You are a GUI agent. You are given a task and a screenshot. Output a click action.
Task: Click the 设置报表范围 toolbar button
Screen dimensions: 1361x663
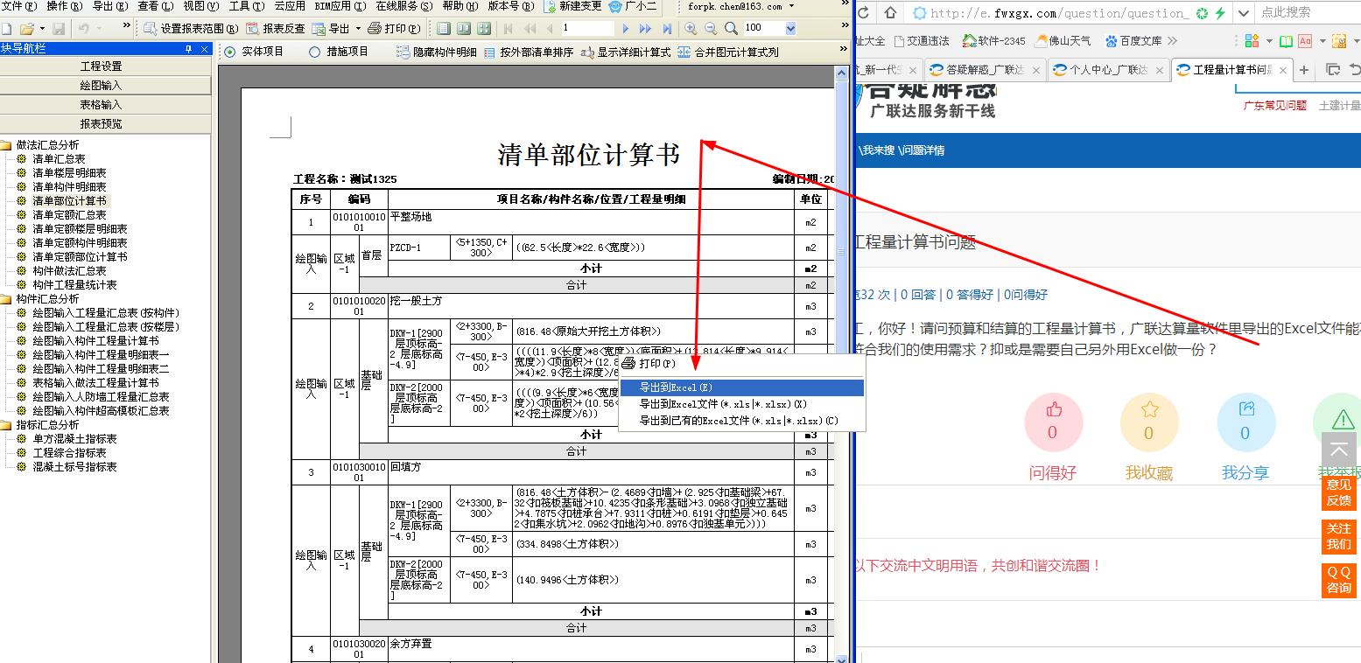pyautogui.click(x=189, y=28)
